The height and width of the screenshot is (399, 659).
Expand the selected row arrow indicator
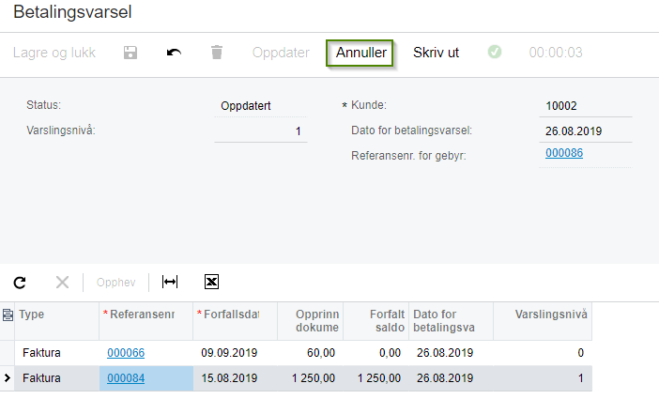coord(8,378)
